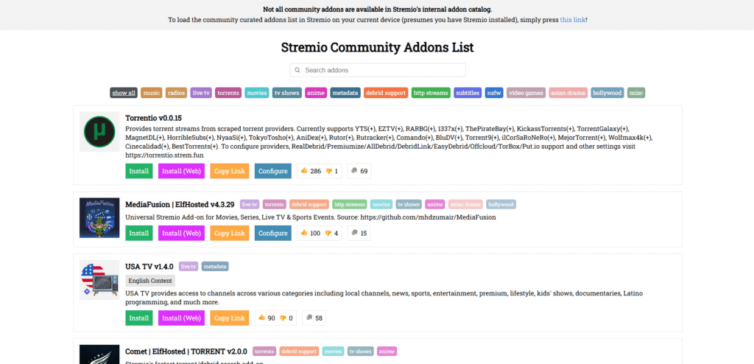This screenshot has width=754, height=364.
Task: Filter by the anime category tag
Action: [x=315, y=93]
